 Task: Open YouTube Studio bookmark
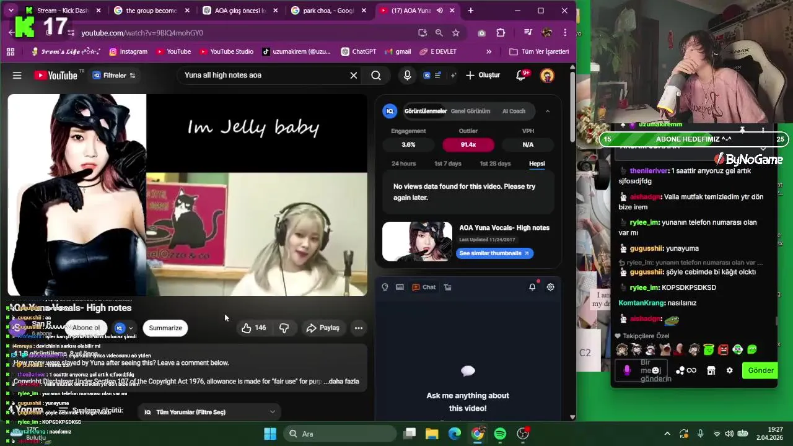pyautogui.click(x=226, y=51)
